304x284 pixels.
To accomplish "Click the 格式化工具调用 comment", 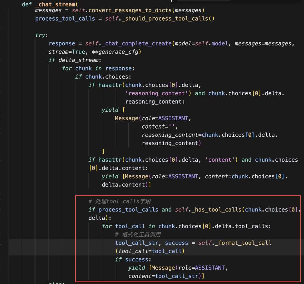I will point(138,235).
